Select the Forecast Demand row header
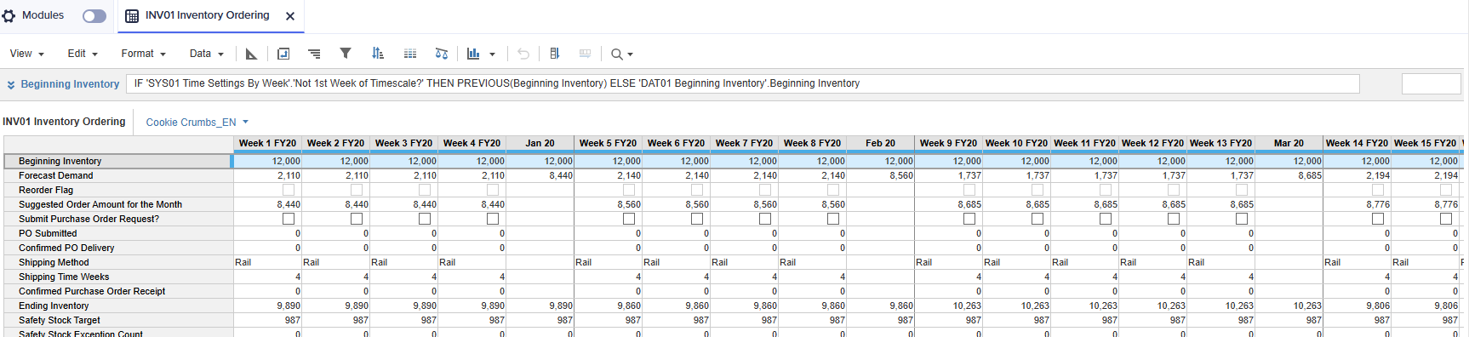 pos(118,175)
